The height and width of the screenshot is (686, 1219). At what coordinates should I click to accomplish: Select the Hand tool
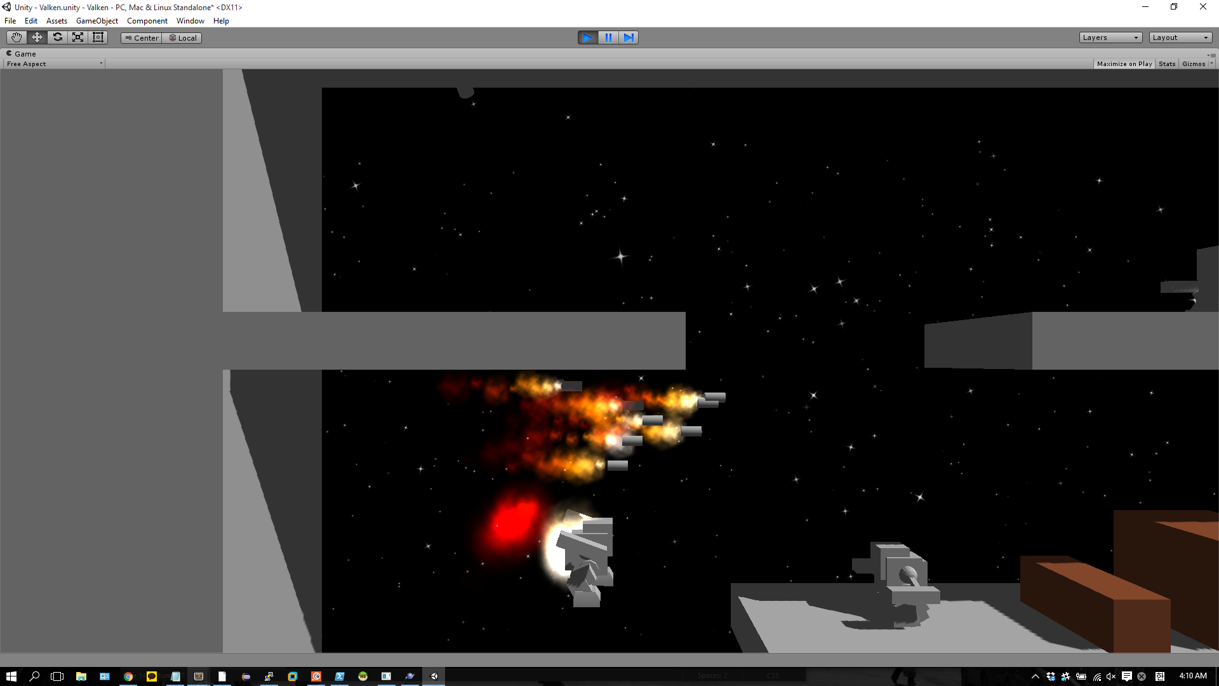point(17,37)
